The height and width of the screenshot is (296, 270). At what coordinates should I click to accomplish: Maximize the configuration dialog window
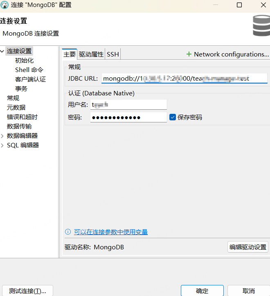[239, 5]
